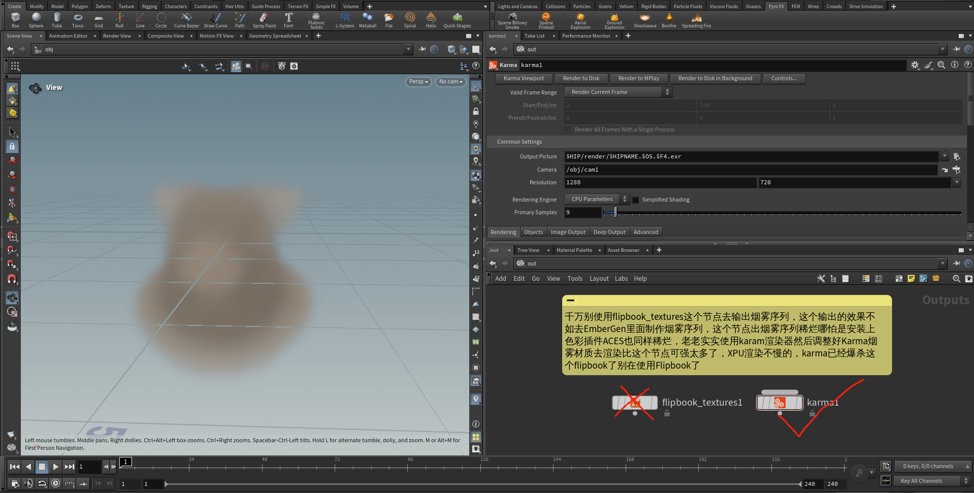This screenshot has width=974, height=493.
Task: Select the Box shelf tool
Action: (x=15, y=20)
